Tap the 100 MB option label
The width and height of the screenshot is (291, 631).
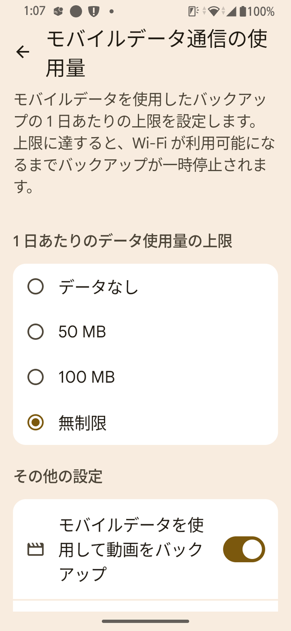pyautogui.click(x=87, y=377)
